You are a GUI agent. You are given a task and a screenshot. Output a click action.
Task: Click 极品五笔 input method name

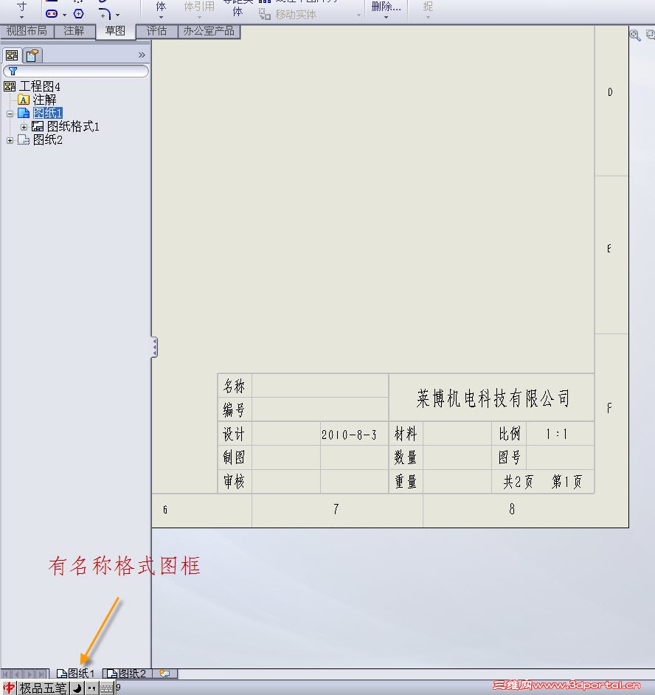click(43, 688)
